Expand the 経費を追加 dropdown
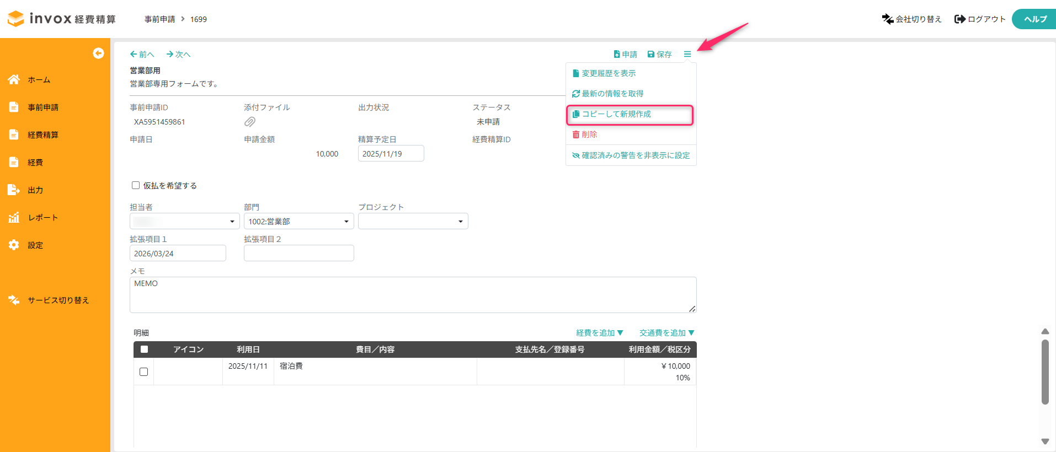The width and height of the screenshot is (1056, 452). coord(599,333)
